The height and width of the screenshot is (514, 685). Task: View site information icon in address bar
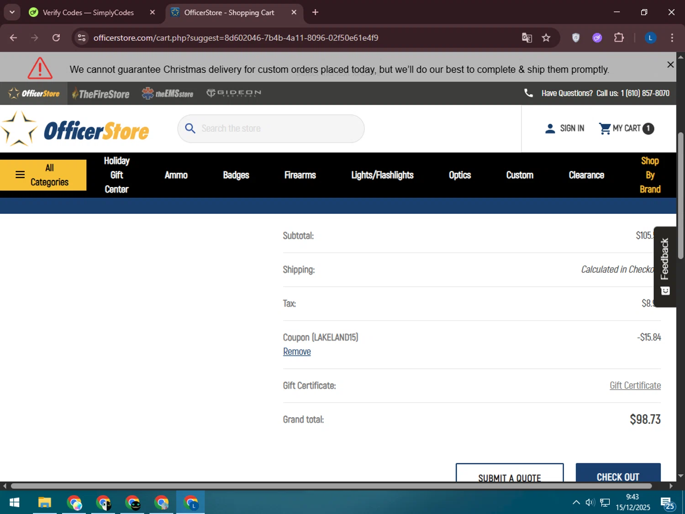(x=82, y=38)
